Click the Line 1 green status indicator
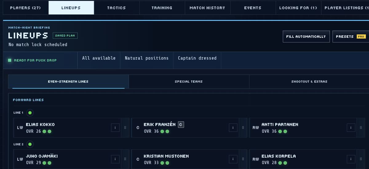 30,113
